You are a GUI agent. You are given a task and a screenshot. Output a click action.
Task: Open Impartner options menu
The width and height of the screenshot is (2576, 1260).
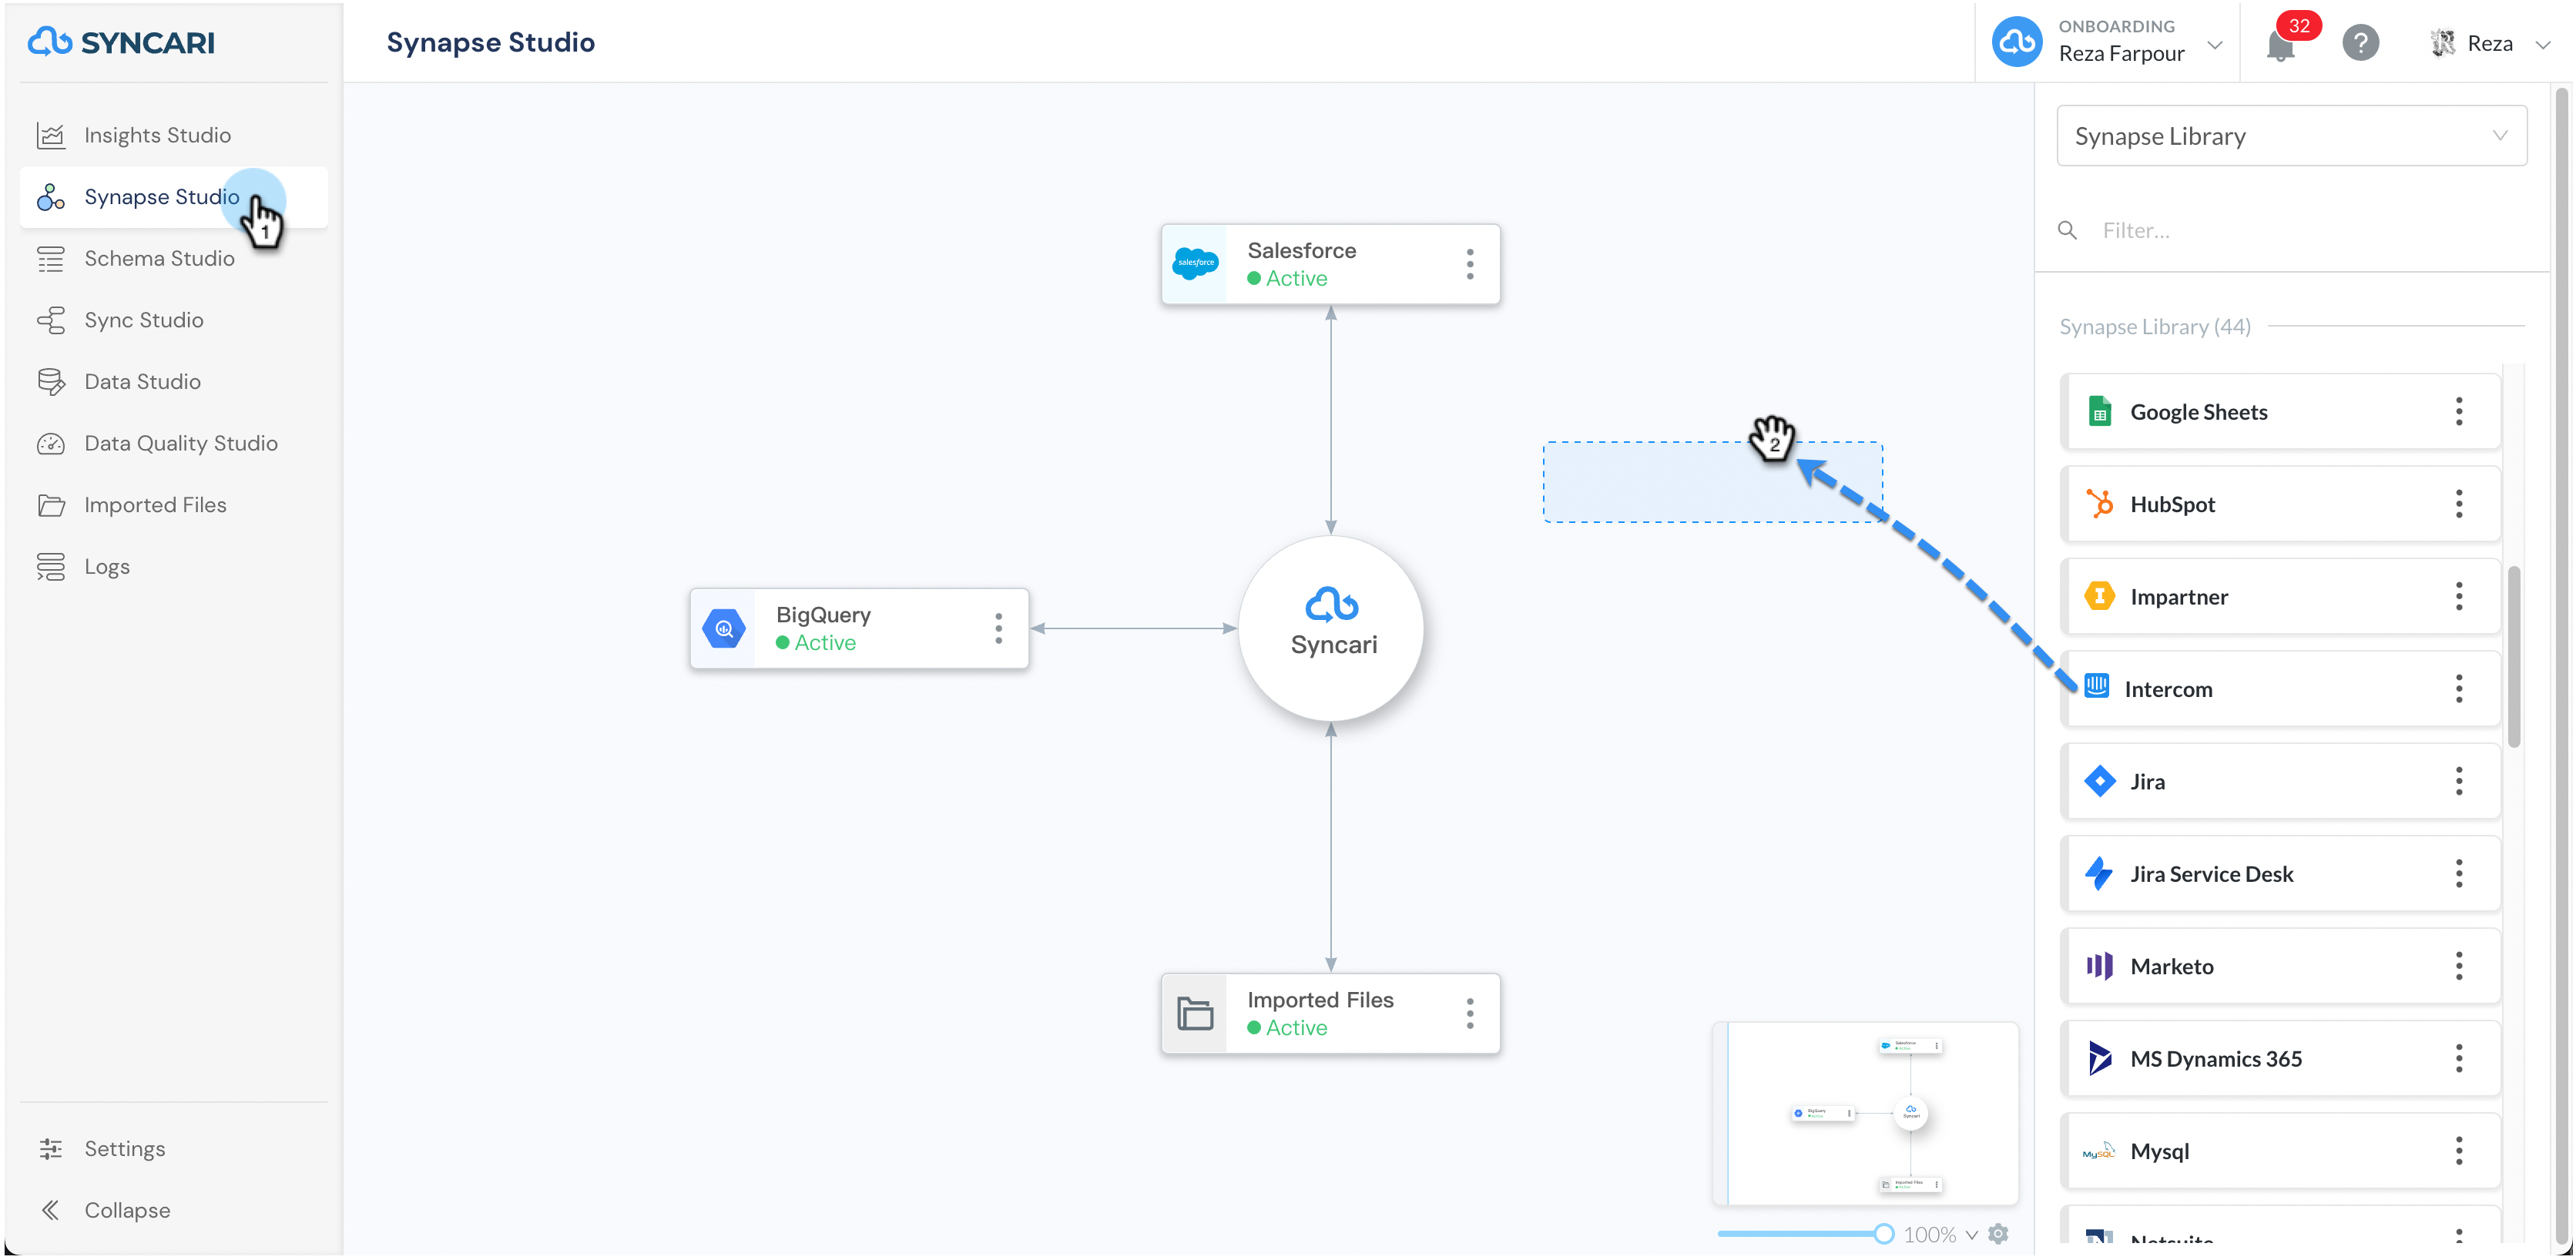tap(2458, 596)
